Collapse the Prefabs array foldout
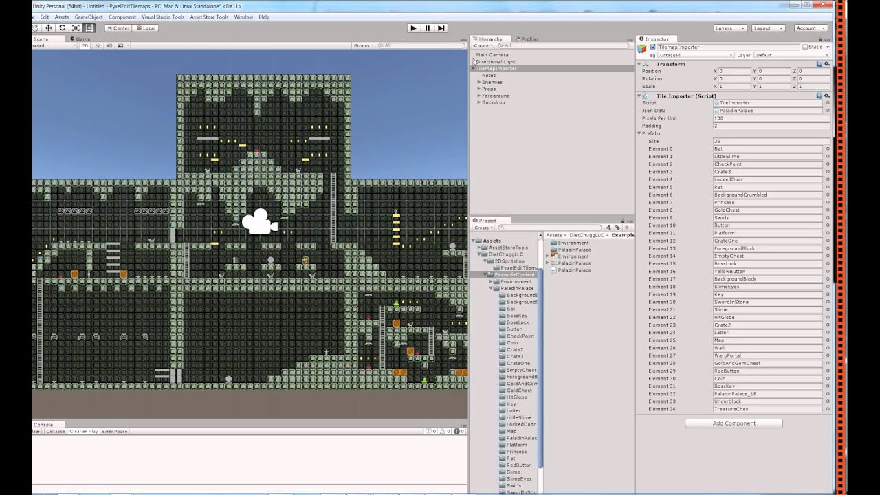 [x=639, y=133]
